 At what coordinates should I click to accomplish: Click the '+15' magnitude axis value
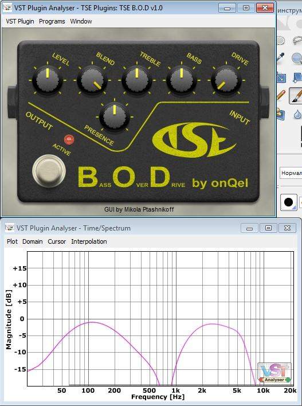(19, 268)
